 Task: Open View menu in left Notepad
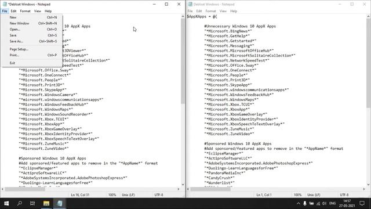(37, 11)
